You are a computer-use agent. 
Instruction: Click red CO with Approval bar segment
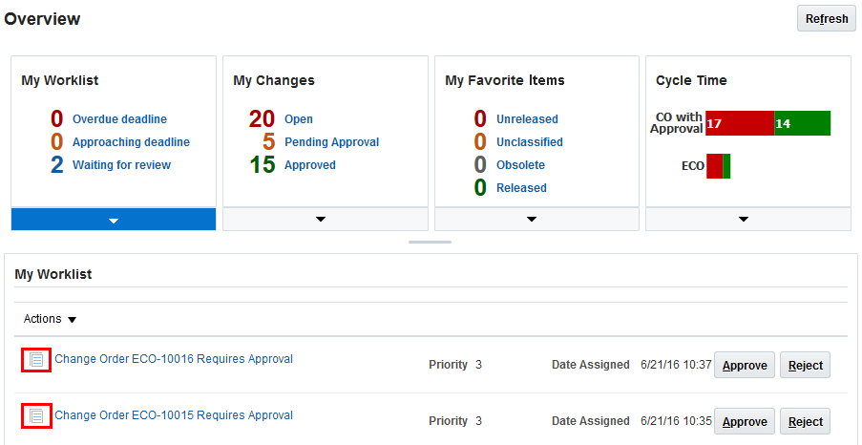(x=740, y=123)
